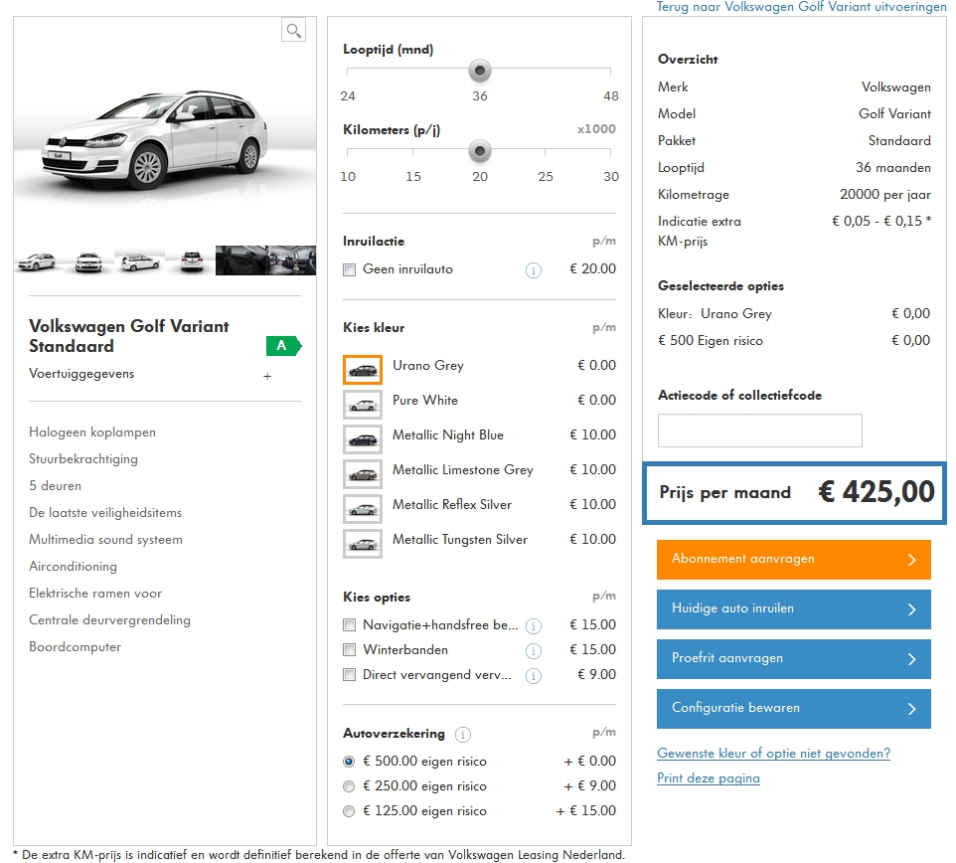
Task: View second thumbnail, front car view
Action: 88,261
